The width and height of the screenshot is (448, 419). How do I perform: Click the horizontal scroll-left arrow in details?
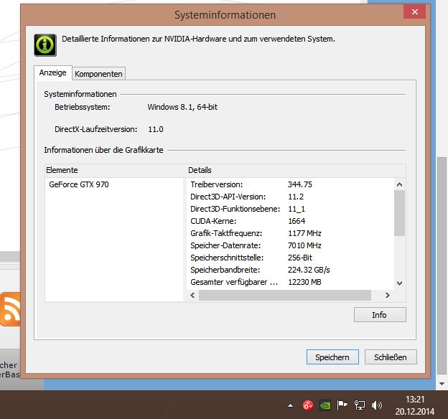[x=193, y=295]
